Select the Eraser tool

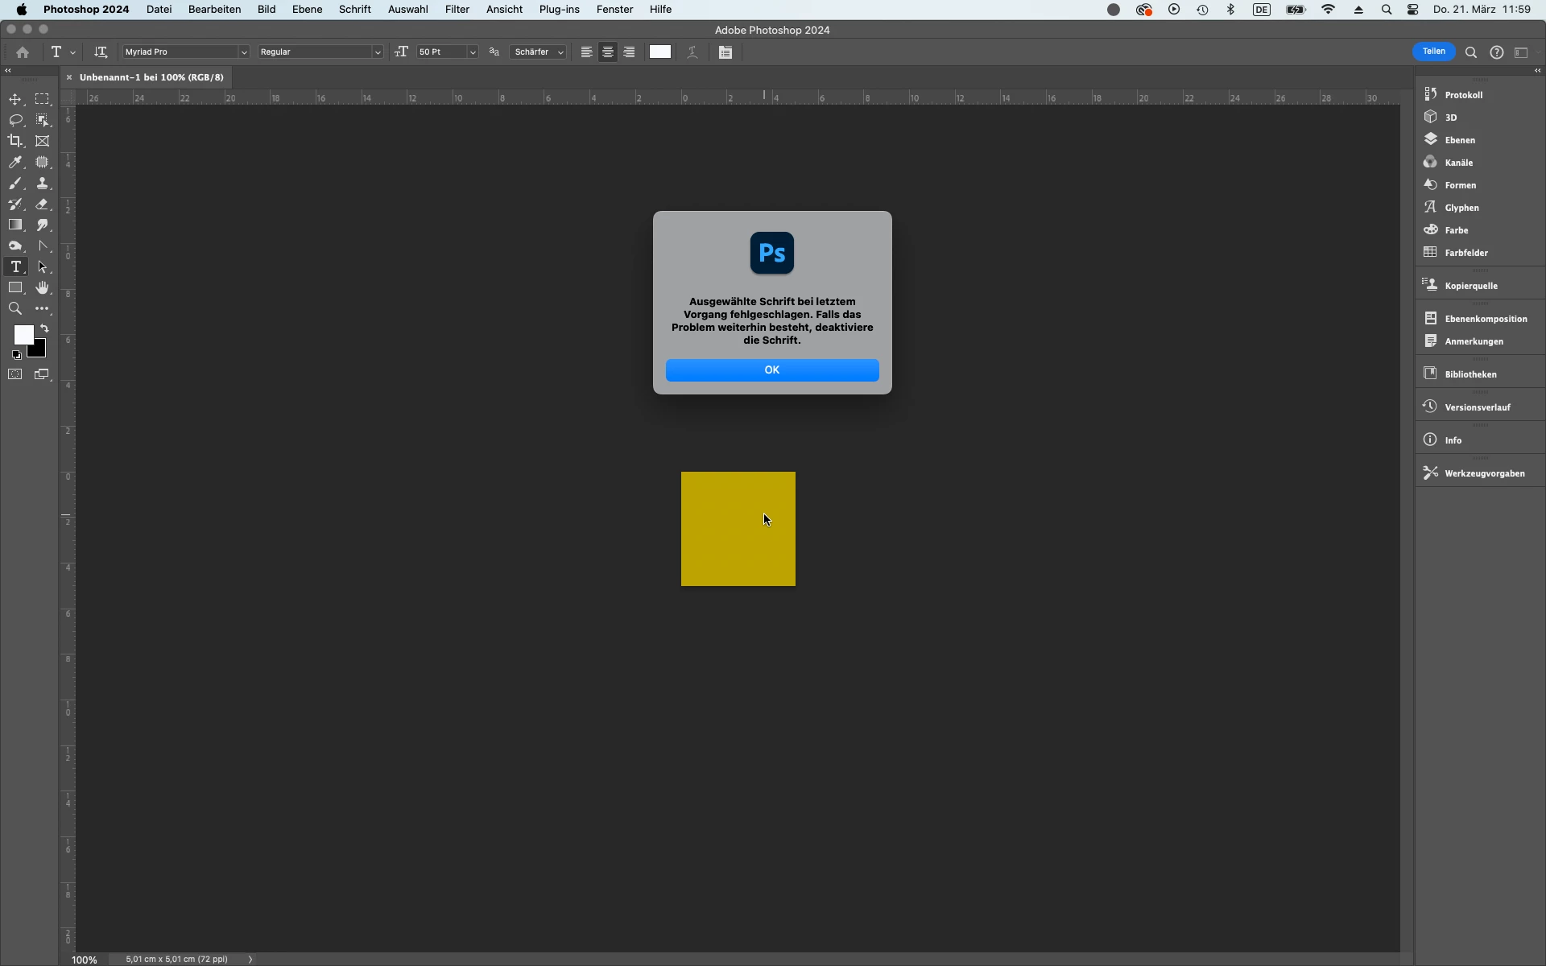point(43,204)
